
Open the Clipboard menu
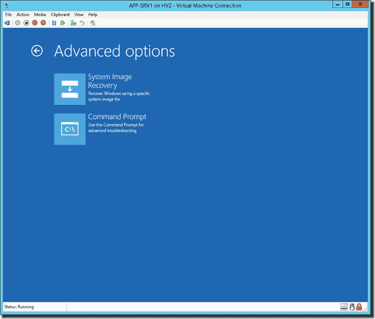tap(60, 15)
